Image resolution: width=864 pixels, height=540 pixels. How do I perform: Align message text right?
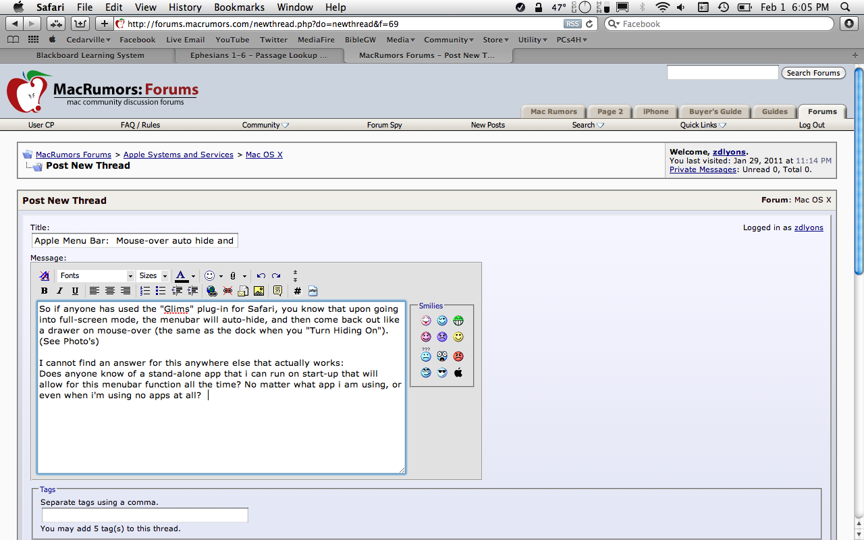pos(126,291)
